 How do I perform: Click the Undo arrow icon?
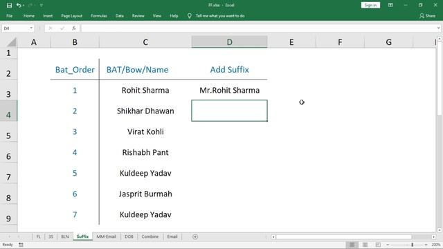[19, 5]
